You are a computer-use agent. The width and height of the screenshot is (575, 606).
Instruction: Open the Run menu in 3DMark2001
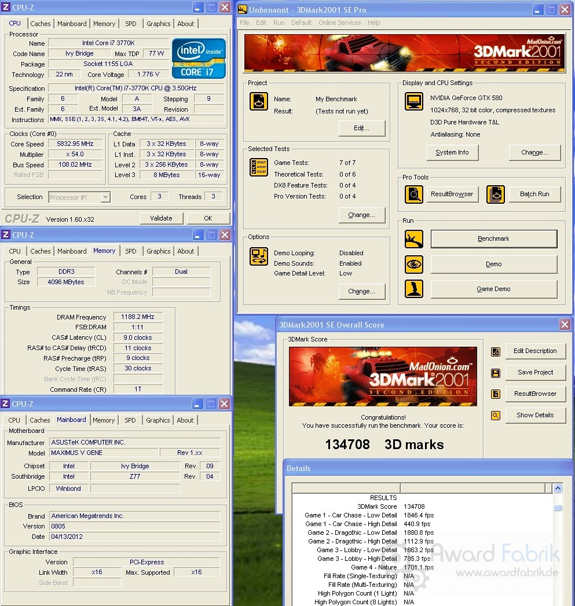click(279, 23)
